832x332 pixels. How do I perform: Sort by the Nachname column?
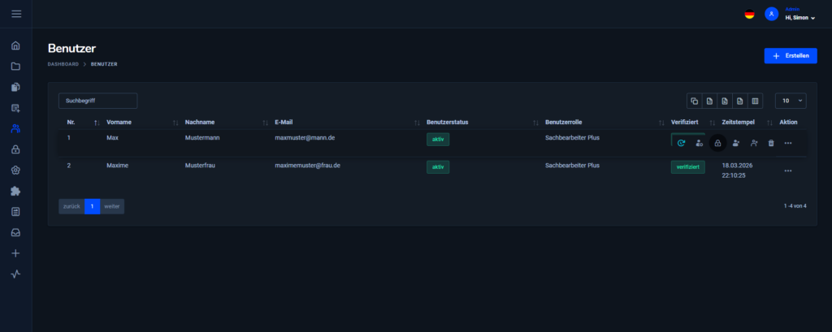266,123
